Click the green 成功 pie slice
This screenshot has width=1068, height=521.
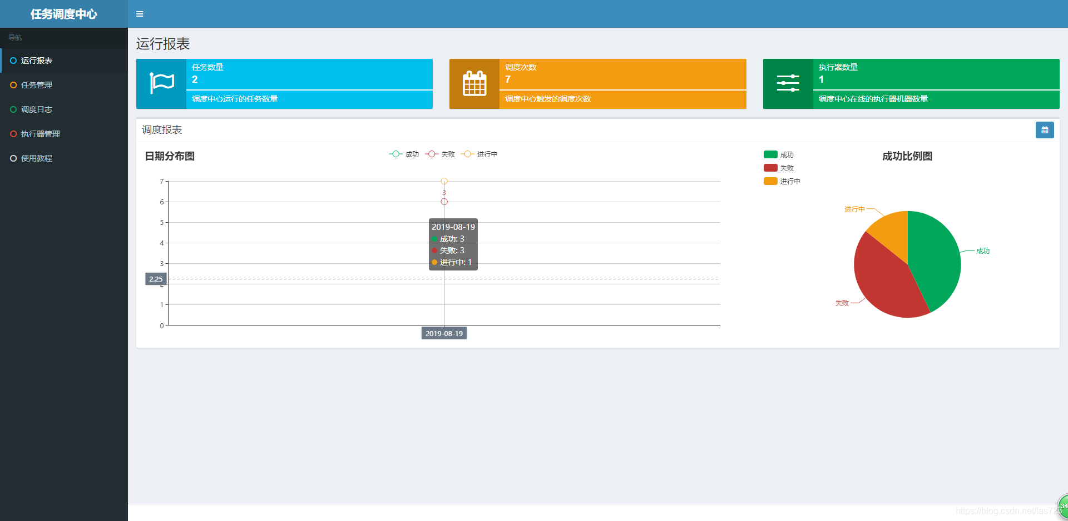(x=934, y=258)
